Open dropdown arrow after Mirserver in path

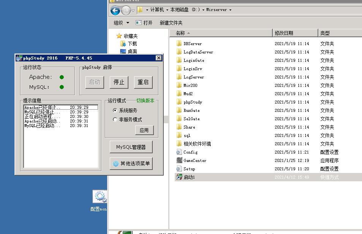230,10
